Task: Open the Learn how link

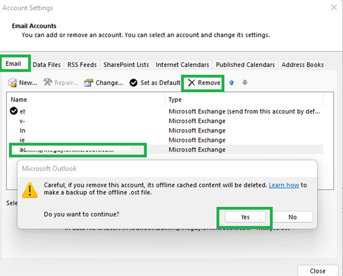Action: point(284,185)
